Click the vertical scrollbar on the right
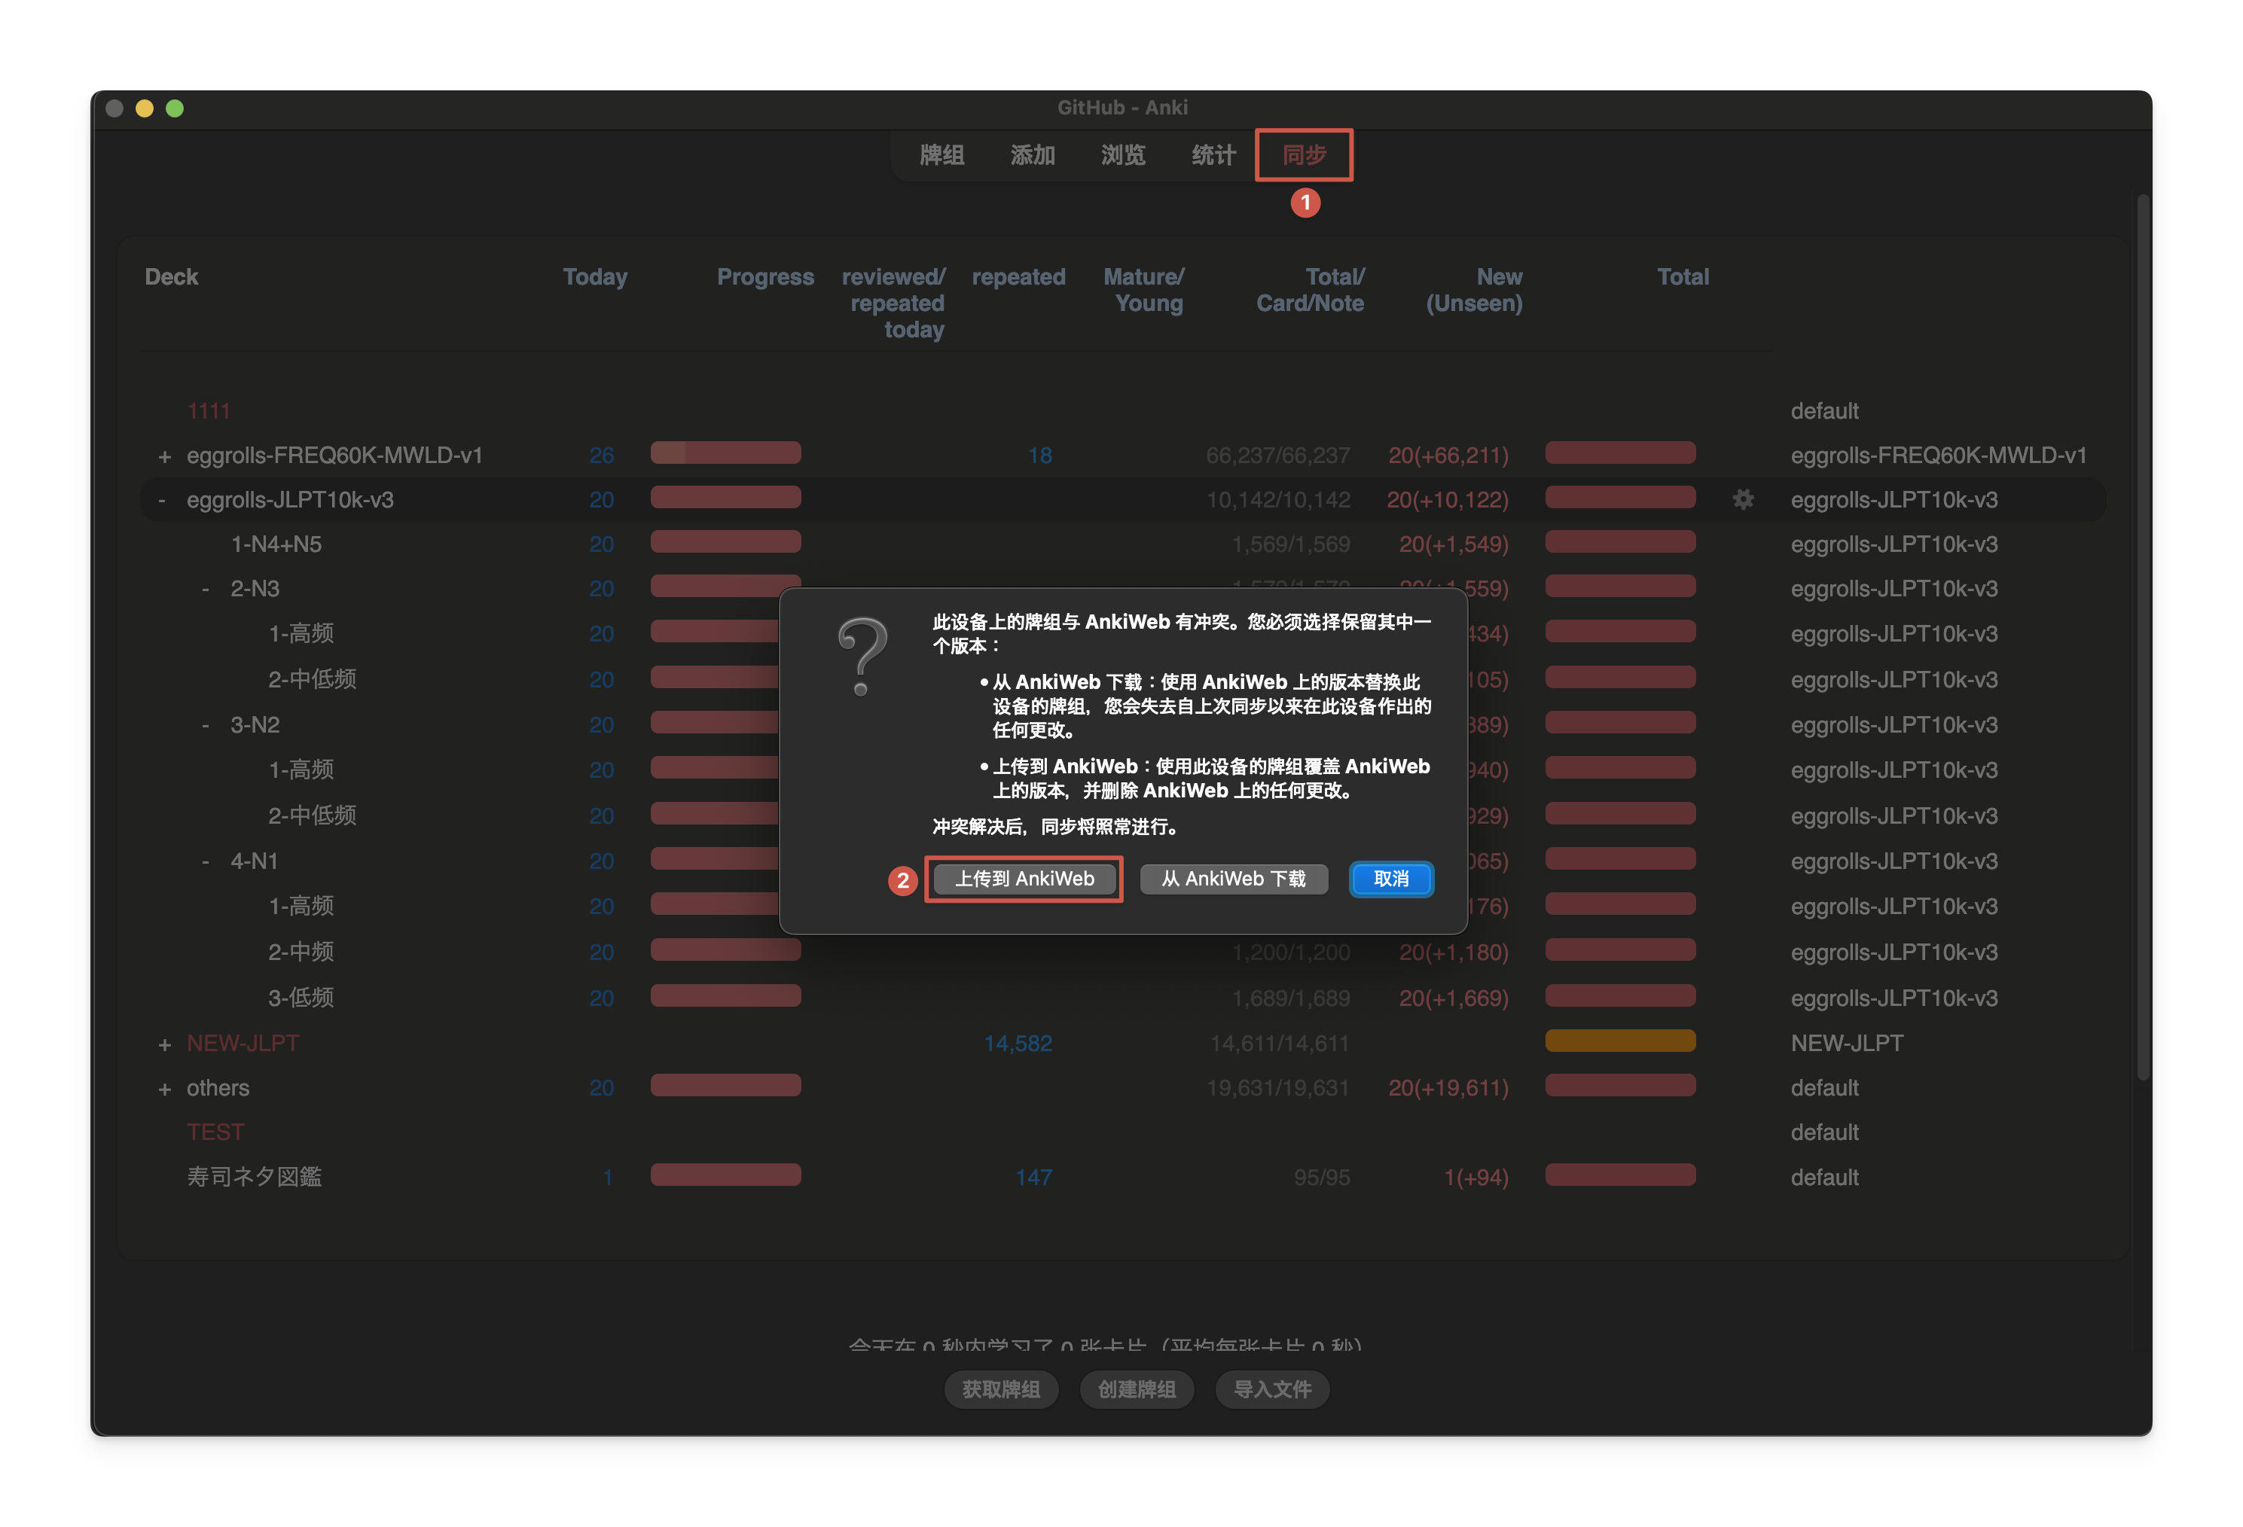Screen dimensions: 2243x1527 click(2143, 637)
